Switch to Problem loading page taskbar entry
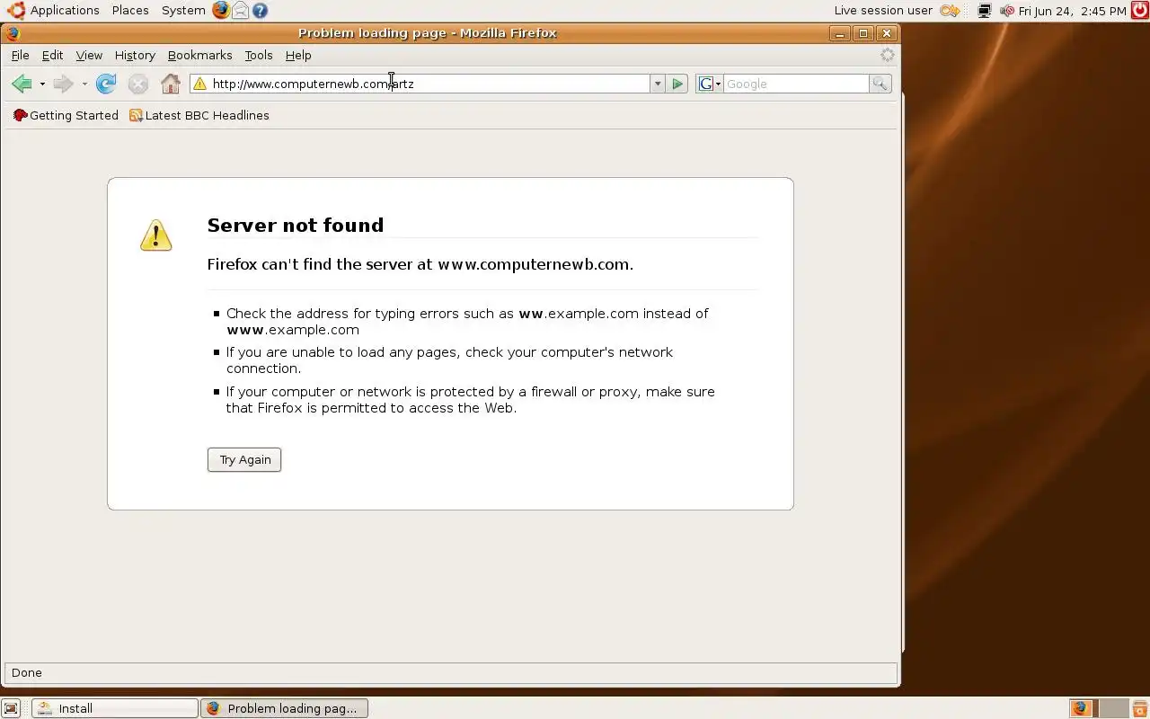Screen dimensions: 1150x719 (284, 708)
